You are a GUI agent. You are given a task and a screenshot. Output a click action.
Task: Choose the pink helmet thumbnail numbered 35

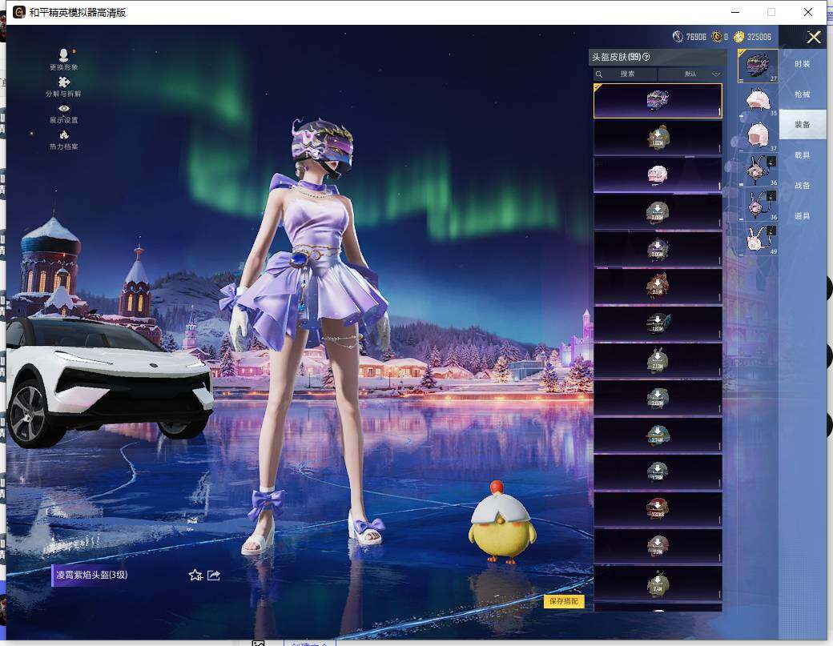tap(757, 100)
